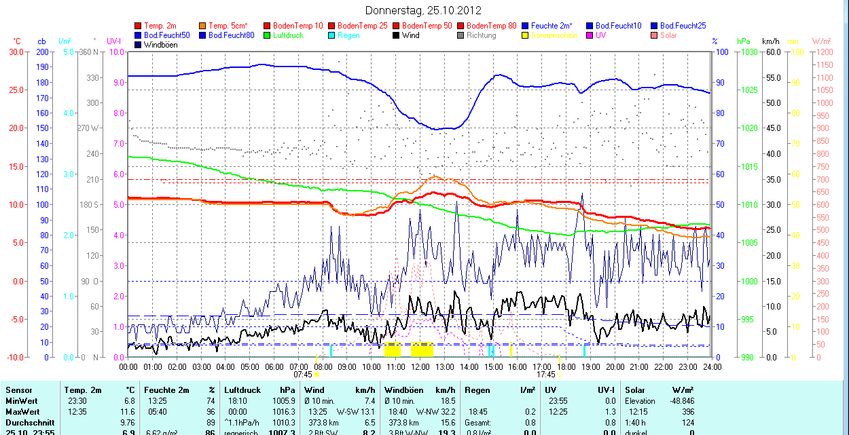849x435 pixels.
Task: Click the 12:00 time axis label
Action: point(420,366)
